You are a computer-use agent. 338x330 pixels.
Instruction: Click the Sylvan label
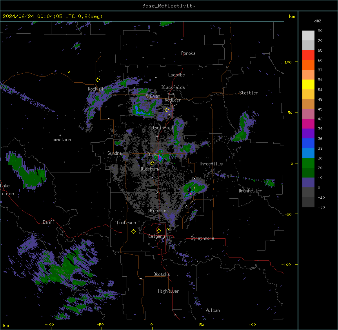pyautogui.click(x=153, y=96)
